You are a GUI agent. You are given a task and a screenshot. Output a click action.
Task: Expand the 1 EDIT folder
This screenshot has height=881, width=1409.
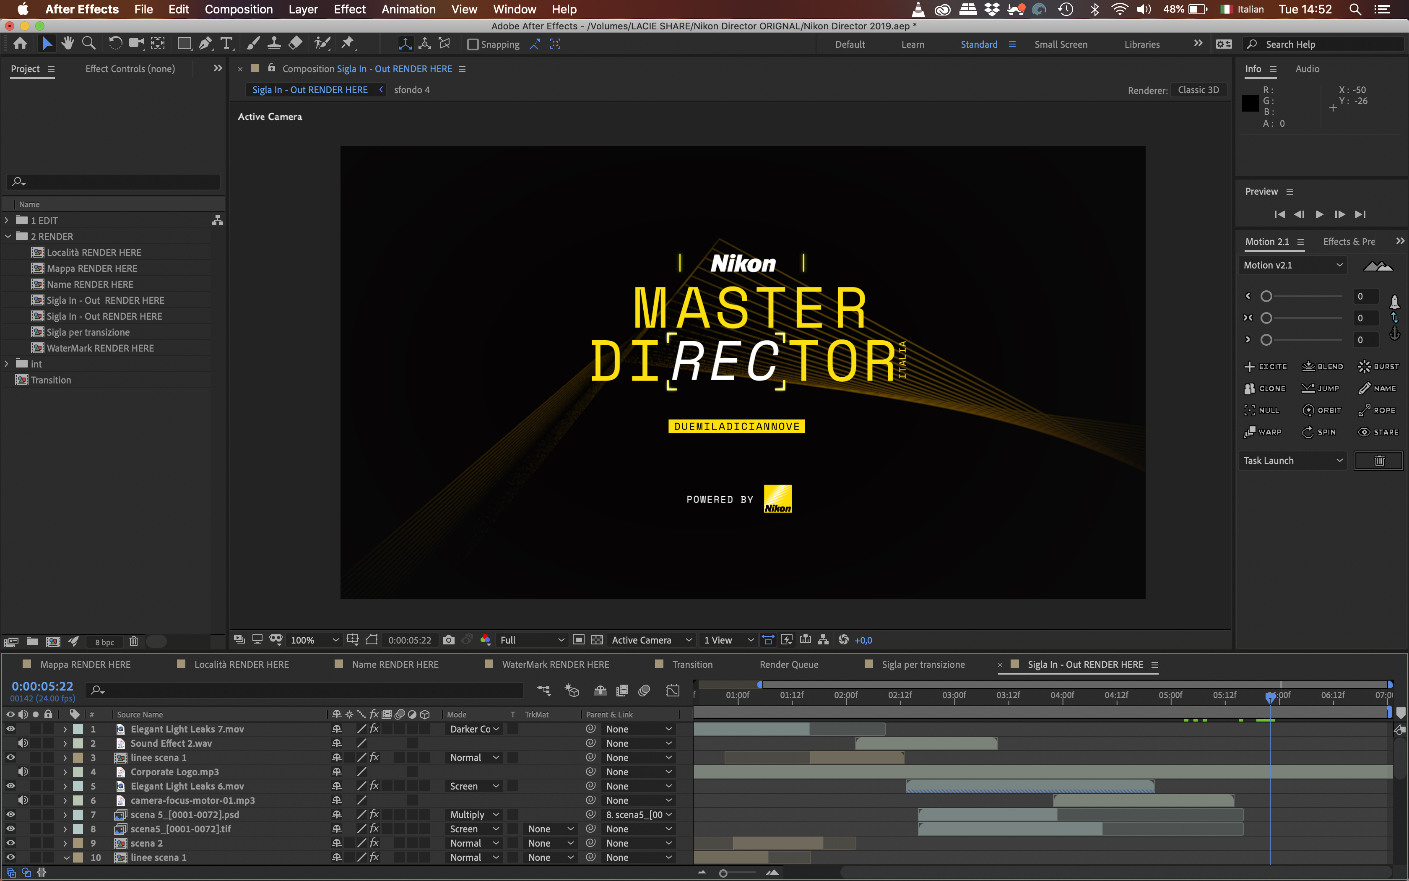(7, 220)
